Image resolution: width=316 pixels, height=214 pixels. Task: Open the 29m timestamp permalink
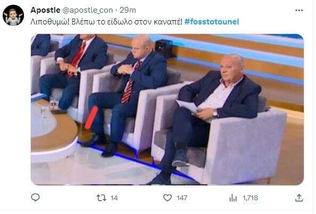coord(128,10)
